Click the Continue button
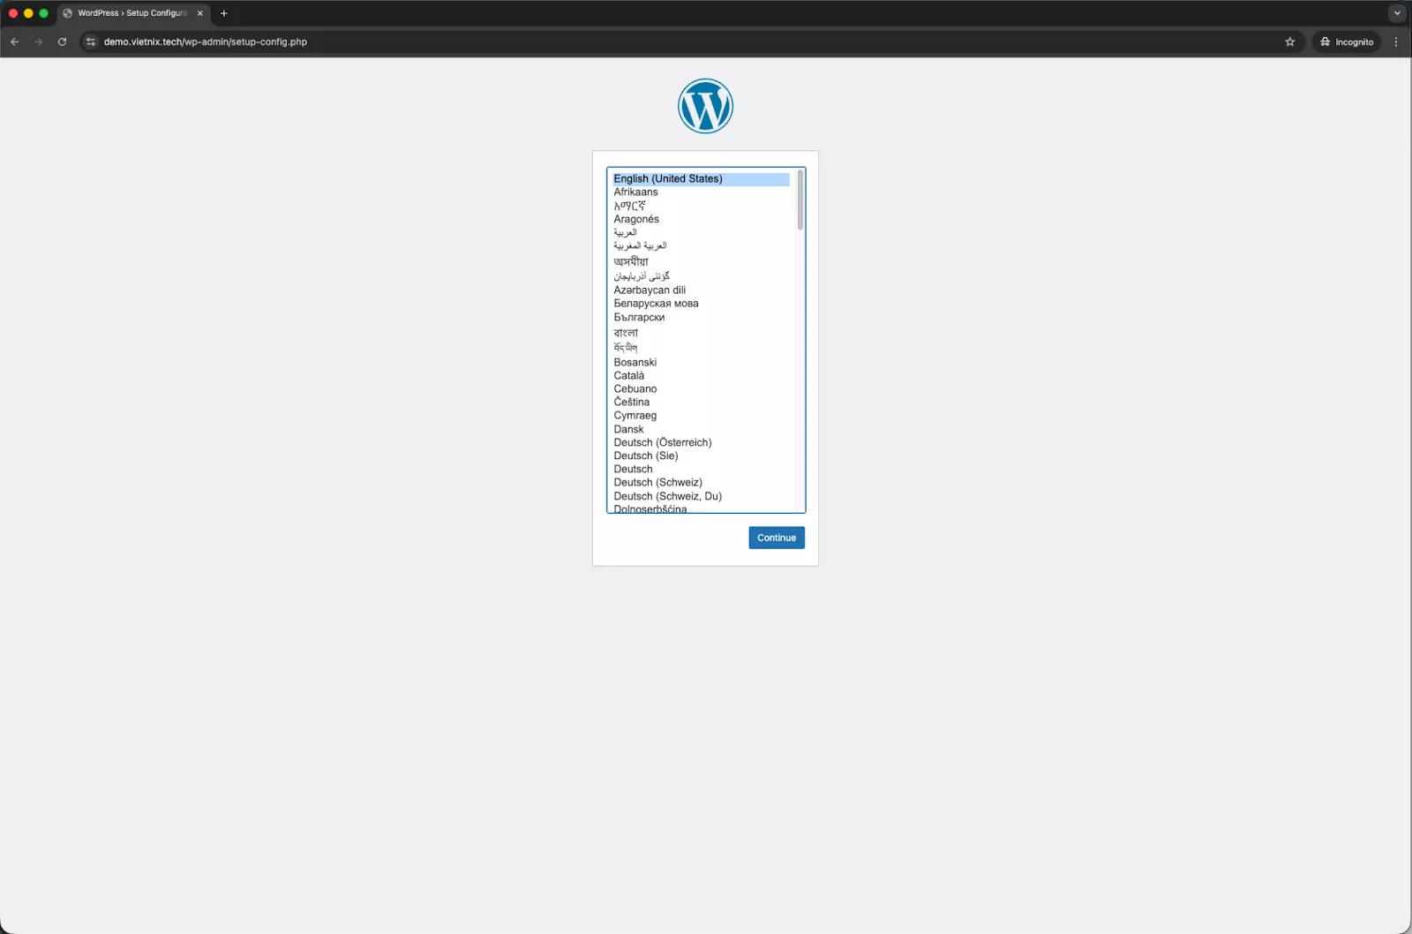Image resolution: width=1412 pixels, height=934 pixels. click(x=776, y=537)
